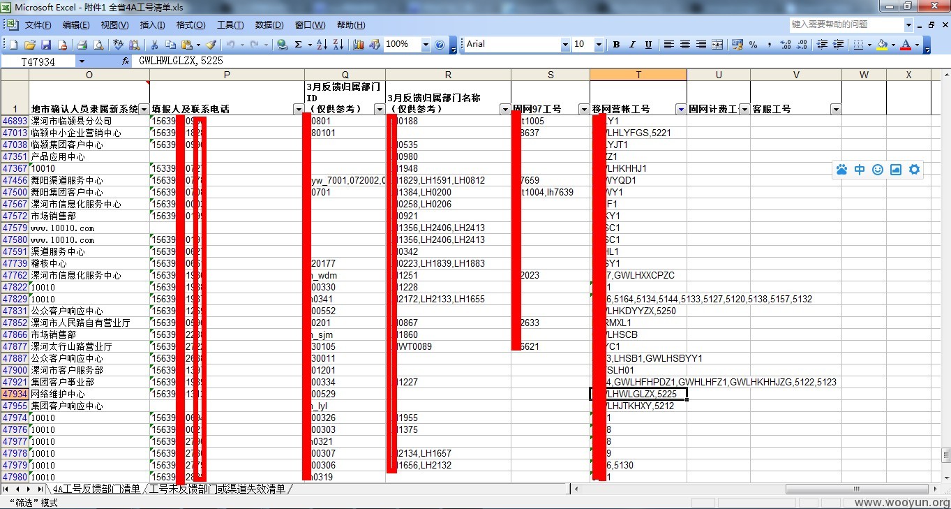The height and width of the screenshot is (509, 951).
Task: Open the Borders dropdown arrow
Action: coord(869,45)
